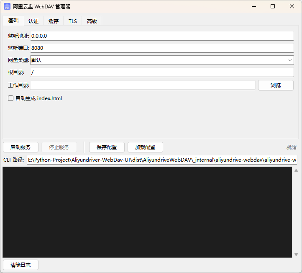The height and width of the screenshot is (273, 302).
Task: Click inside the black log output area
Action: pyautogui.click(x=147, y=212)
